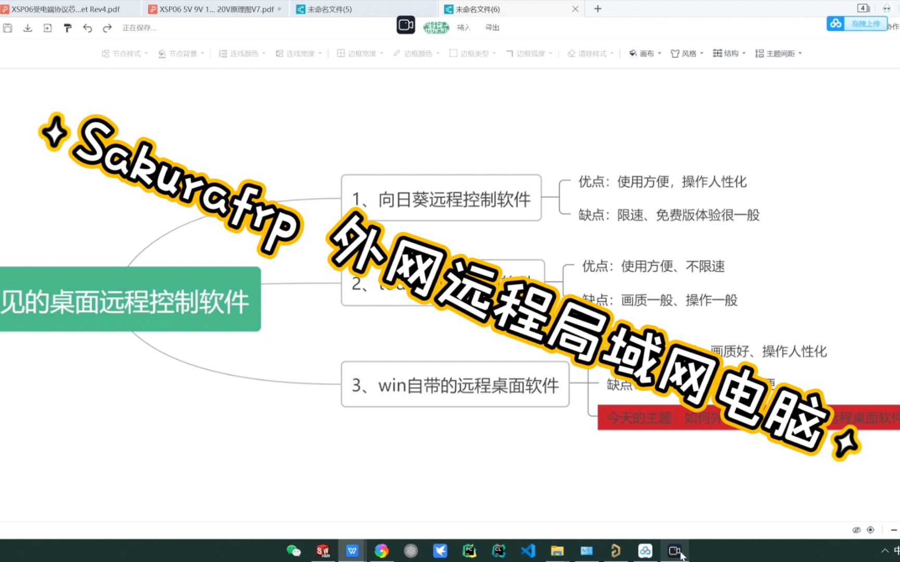Viewport: 900px width, 562px height.
Task: Open the 边框颜色 color picker
Action: click(417, 54)
